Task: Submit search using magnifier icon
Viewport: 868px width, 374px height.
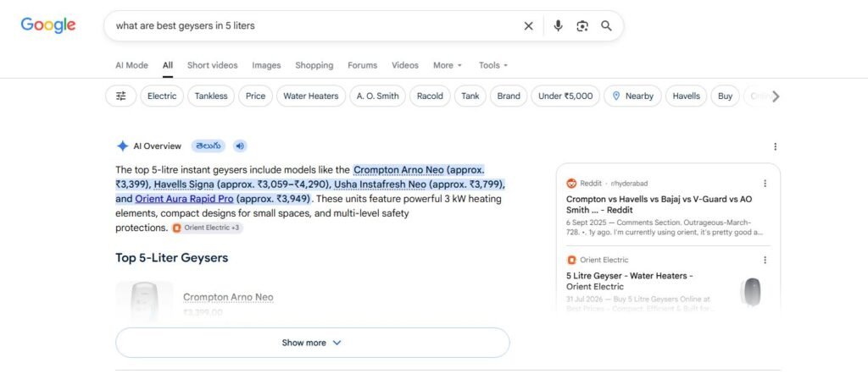Action: pyautogui.click(x=607, y=26)
